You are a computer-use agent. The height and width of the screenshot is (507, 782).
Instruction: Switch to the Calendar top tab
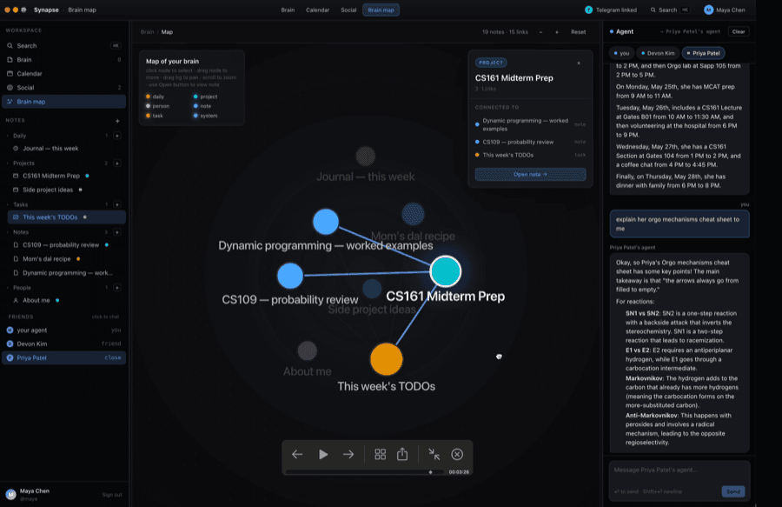[318, 10]
